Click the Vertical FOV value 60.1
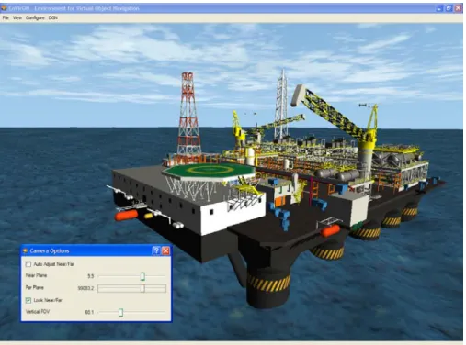 pyautogui.click(x=89, y=312)
